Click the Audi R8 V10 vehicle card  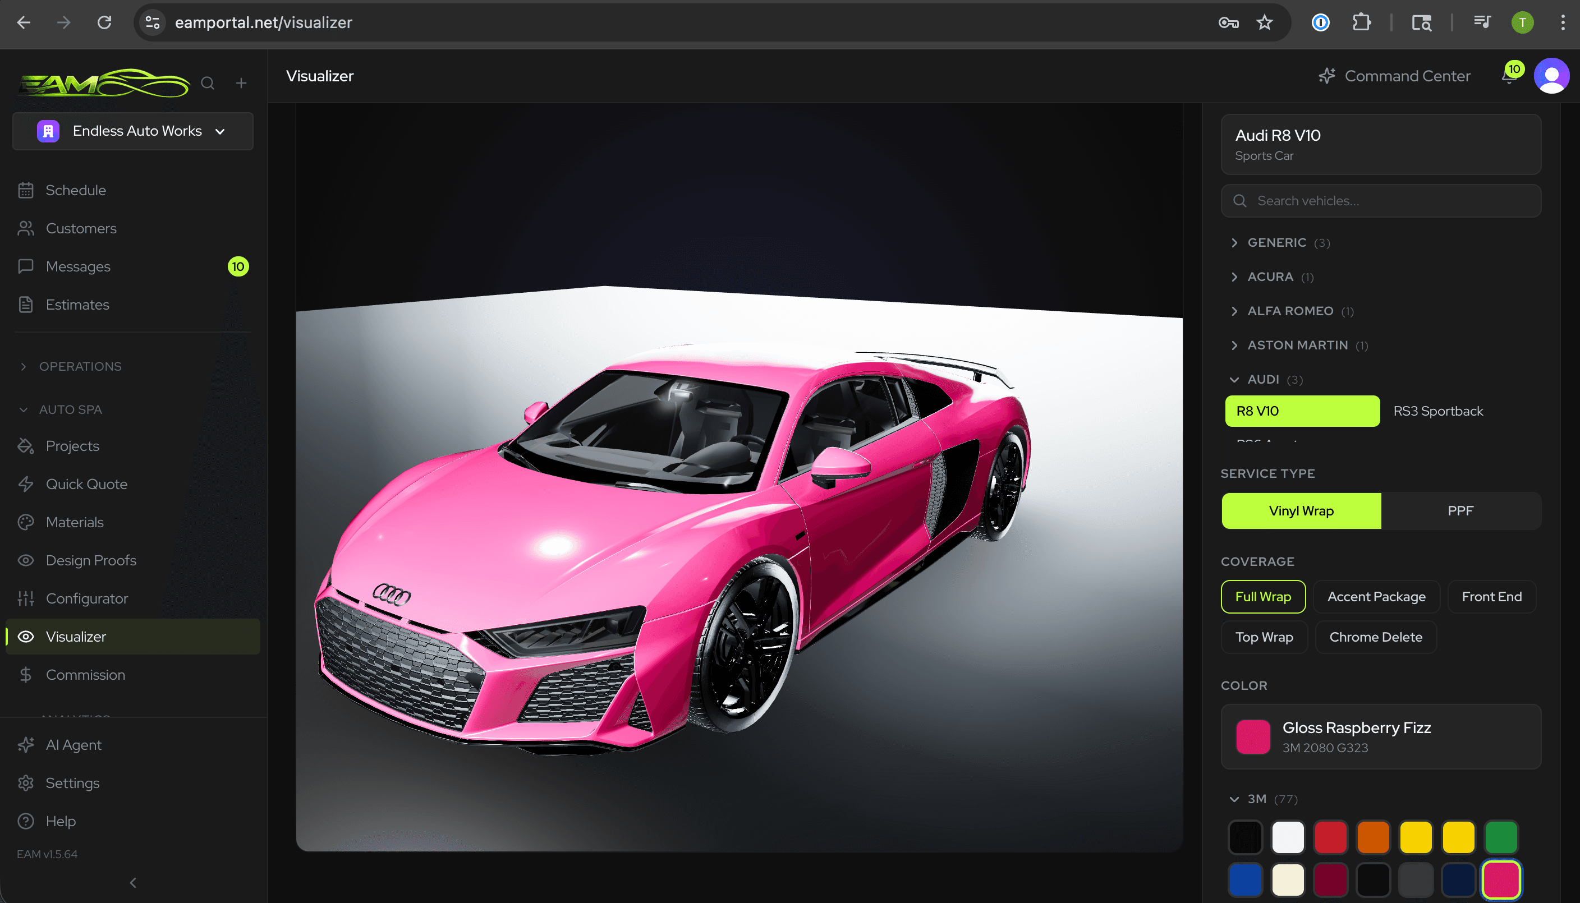click(1381, 144)
